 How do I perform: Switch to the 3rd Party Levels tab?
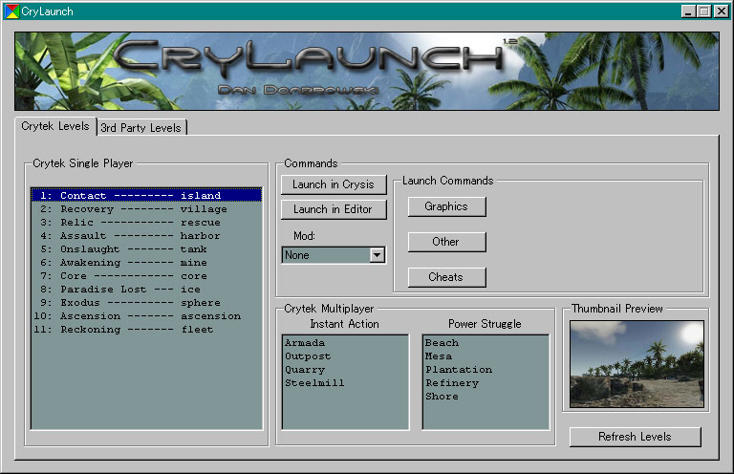click(x=141, y=127)
